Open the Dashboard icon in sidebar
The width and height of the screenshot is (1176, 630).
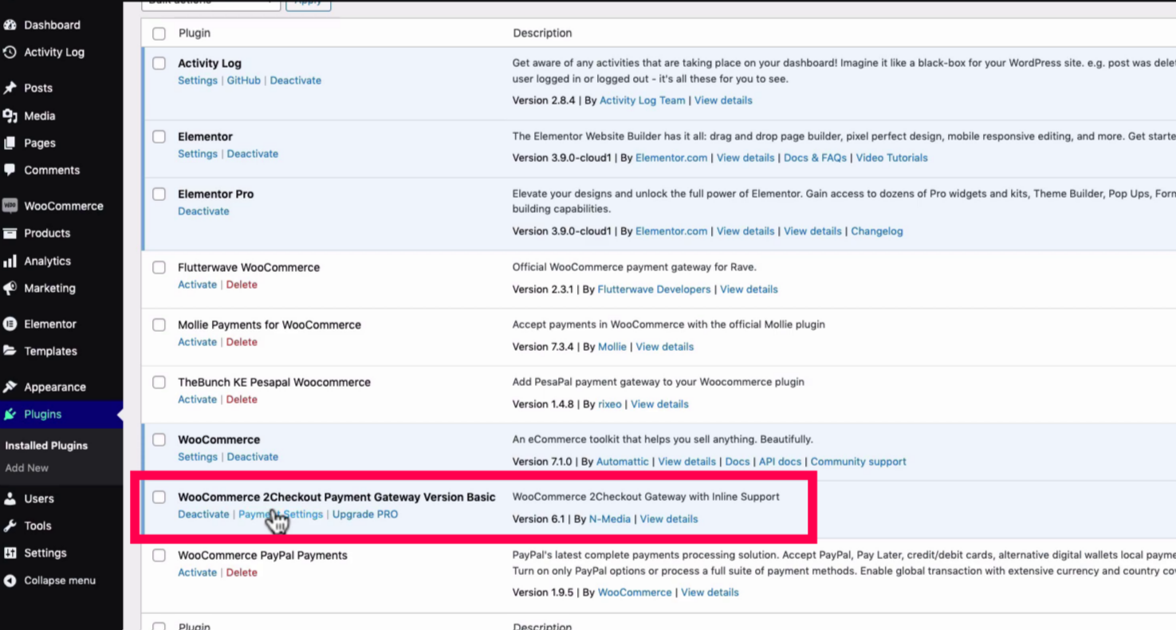[x=10, y=26]
